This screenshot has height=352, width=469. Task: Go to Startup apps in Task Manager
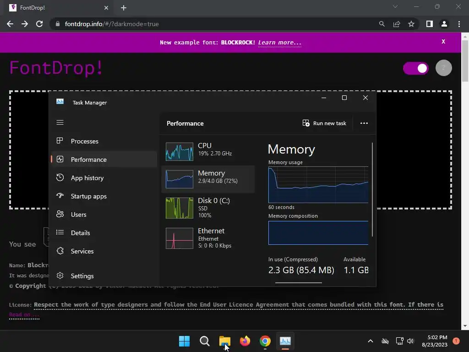pyautogui.click(x=104, y=196)
